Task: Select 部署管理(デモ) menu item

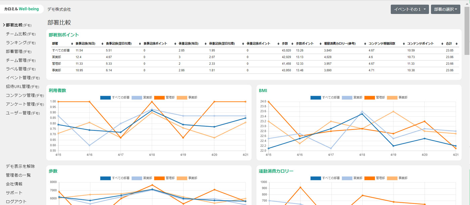Action: click(19, 52)
